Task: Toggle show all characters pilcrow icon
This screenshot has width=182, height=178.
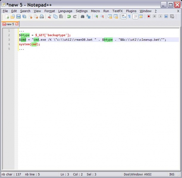Action: point(129,17)
